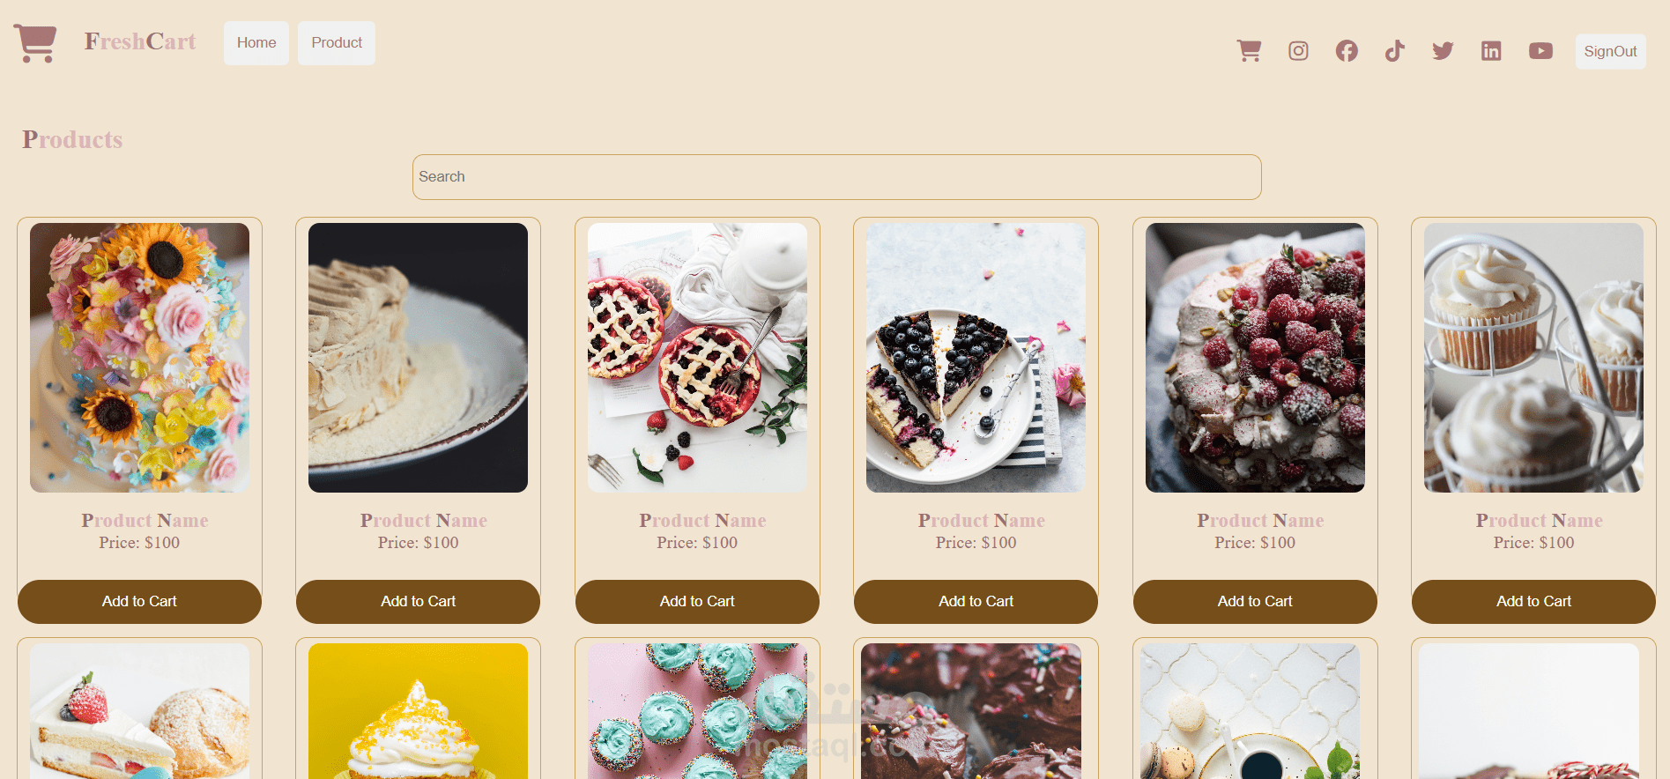Image resolution: width=1670 pixels, height=779 pixels.
Task: Open the Instagram icon link
Action: 1298,51
